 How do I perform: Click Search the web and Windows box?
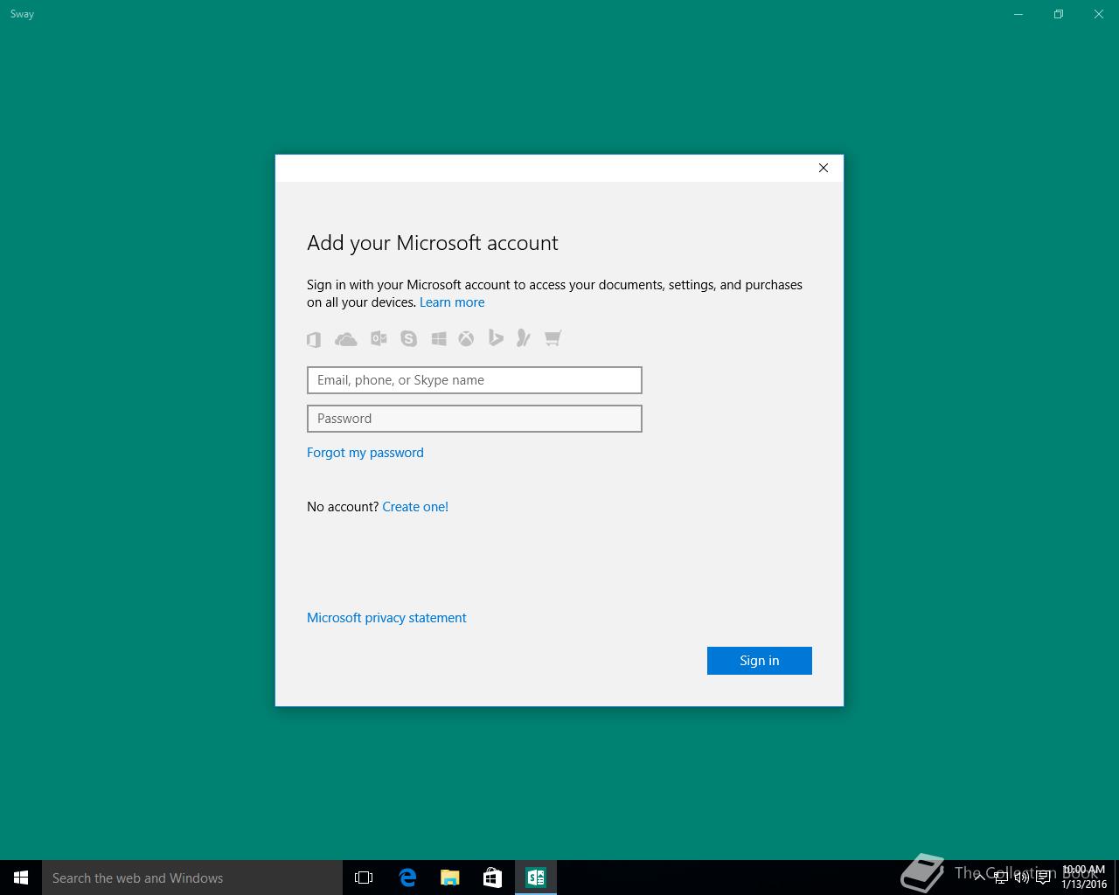192,878
